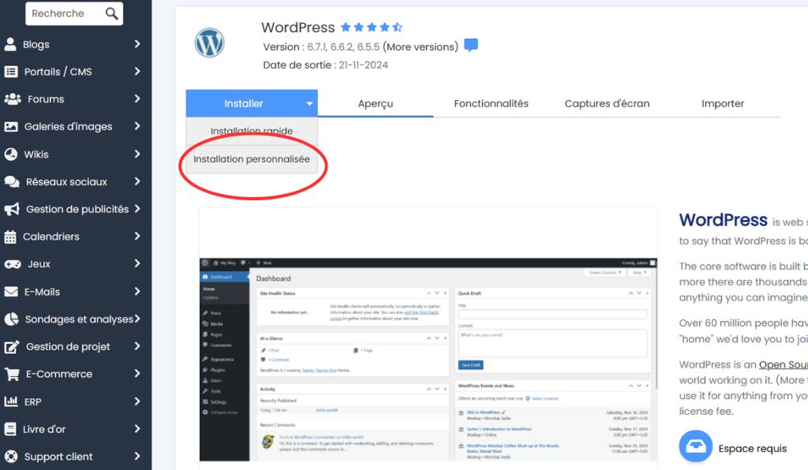Image resolution: width=808 pixels, height=470 pixels.
Task: Click the Portails / CMS list icon
Action: (x=11, y=72)
